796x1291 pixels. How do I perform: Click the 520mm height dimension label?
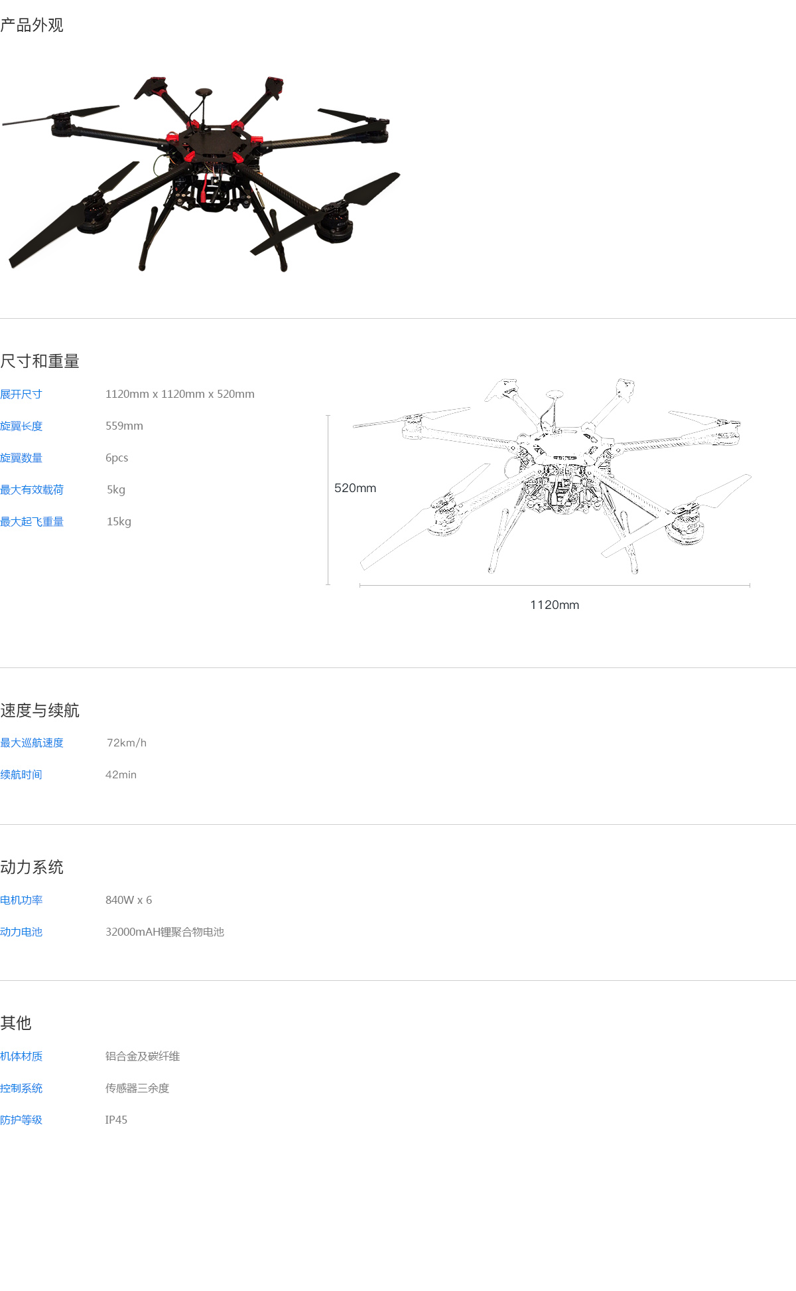355,488
